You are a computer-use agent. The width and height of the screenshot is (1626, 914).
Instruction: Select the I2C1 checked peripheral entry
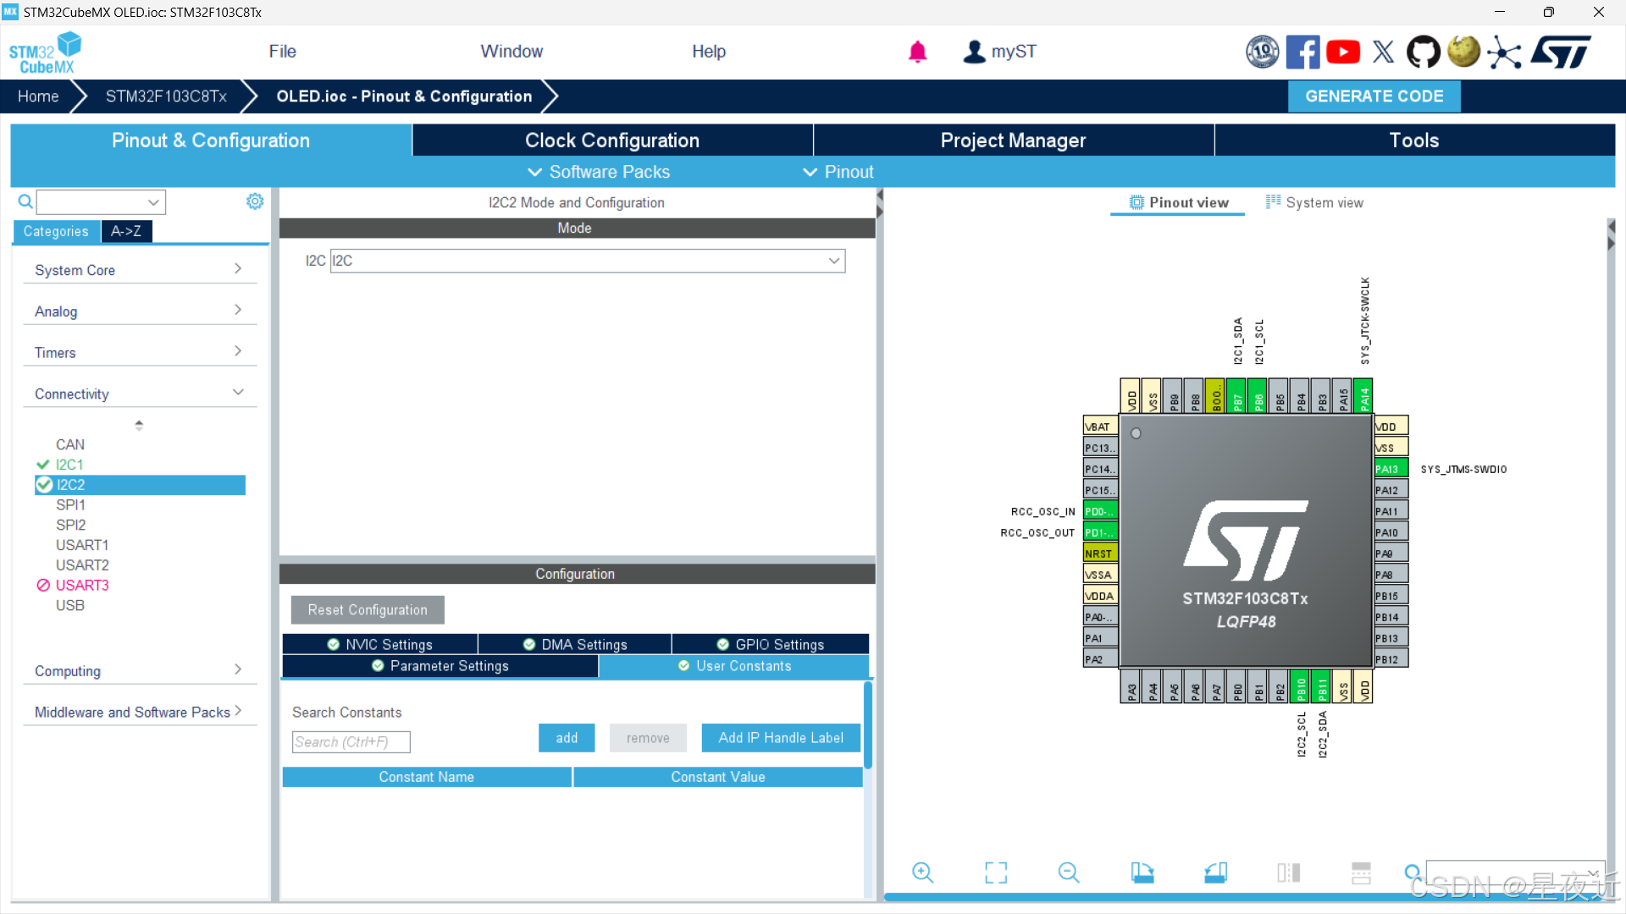pos(69,465)
